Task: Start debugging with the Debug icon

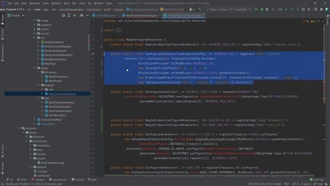Action: coord(262,9)
